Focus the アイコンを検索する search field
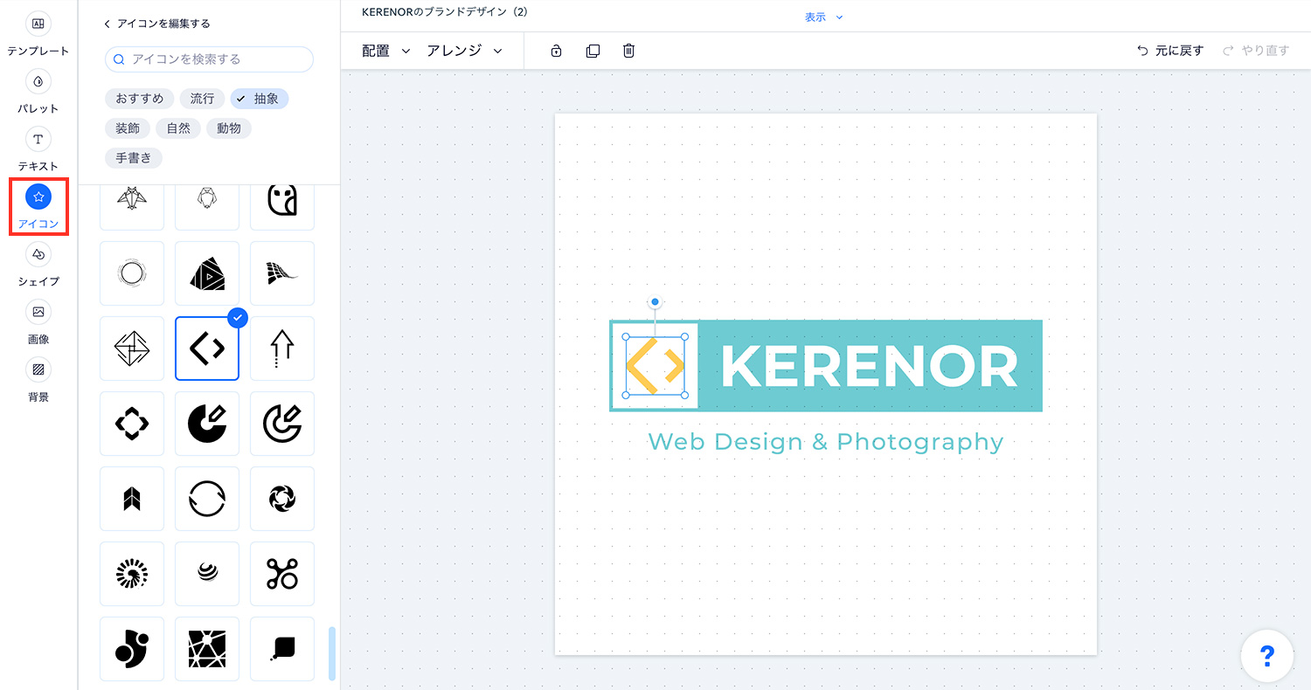The width and height of the screenshot is (1311, 690). [209, 59]
